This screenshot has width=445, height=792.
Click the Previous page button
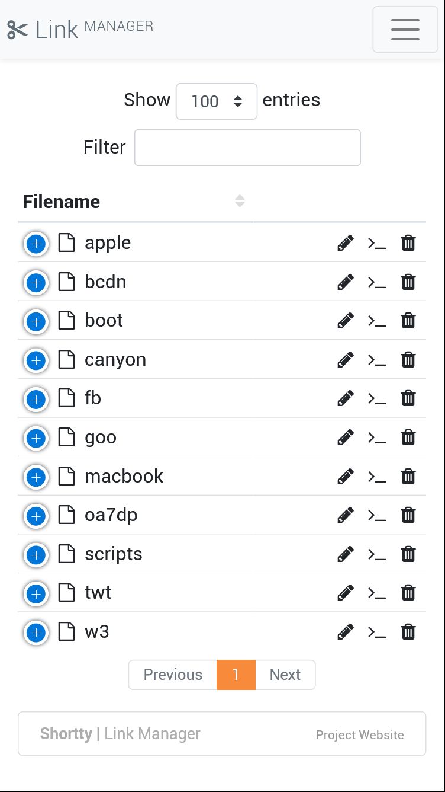click(x=173, y=675)
